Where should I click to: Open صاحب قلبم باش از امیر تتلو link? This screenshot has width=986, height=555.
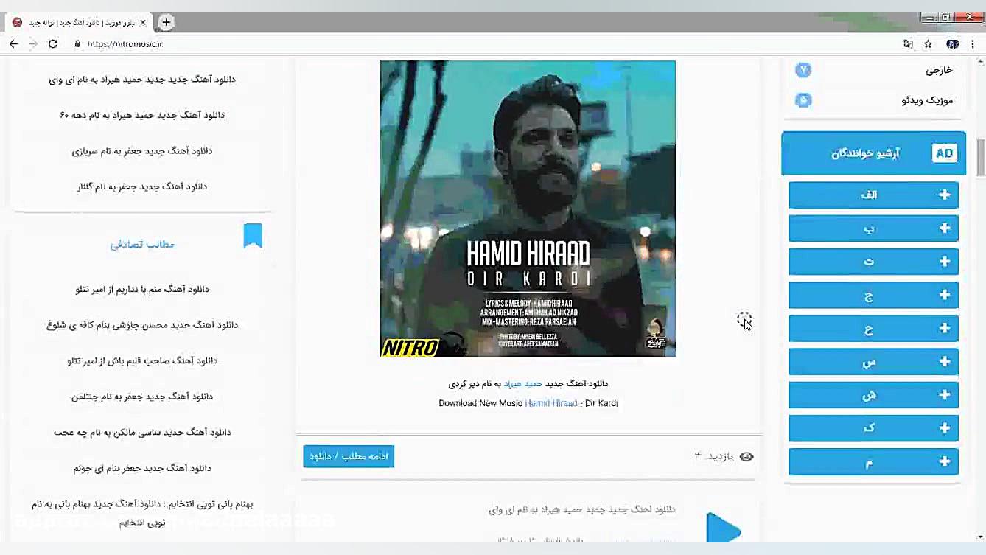click(x=142, y=361)
